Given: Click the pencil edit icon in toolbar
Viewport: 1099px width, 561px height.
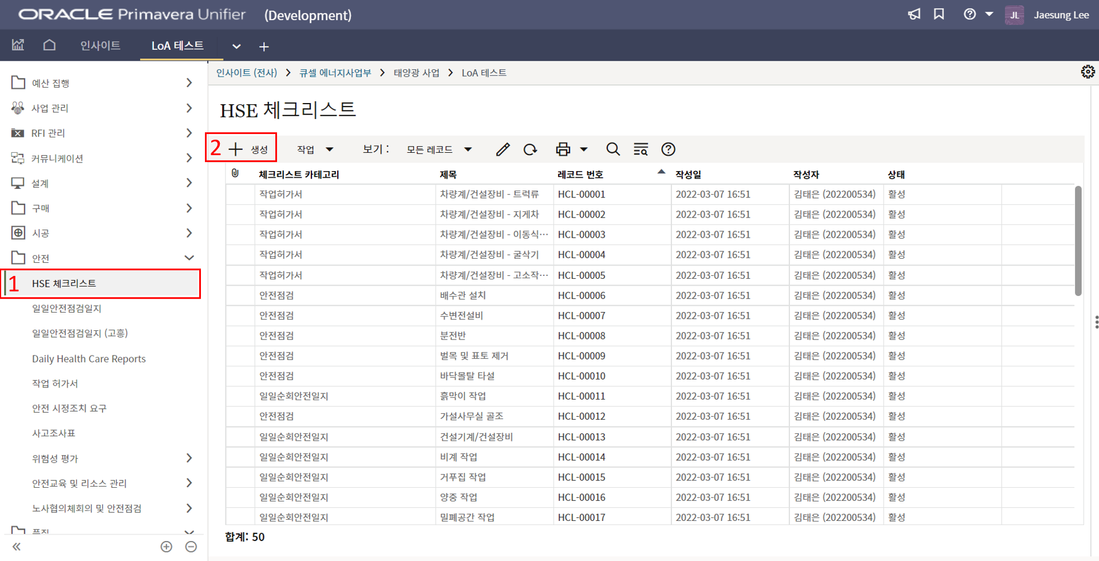Looking at the screenshot, I should tap(503, 149).
